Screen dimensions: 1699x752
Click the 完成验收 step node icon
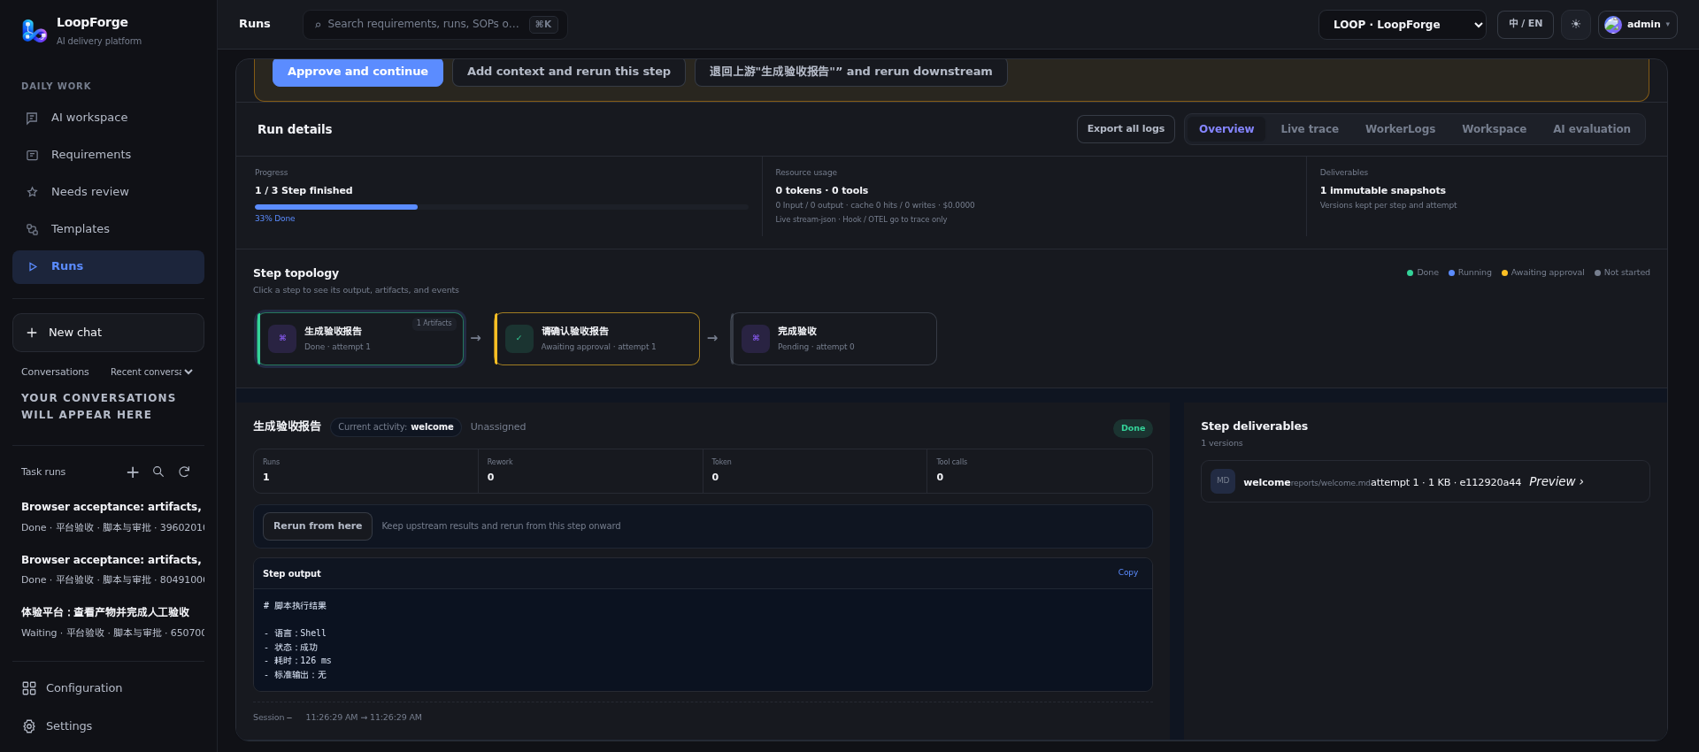(x=756, y=339)
